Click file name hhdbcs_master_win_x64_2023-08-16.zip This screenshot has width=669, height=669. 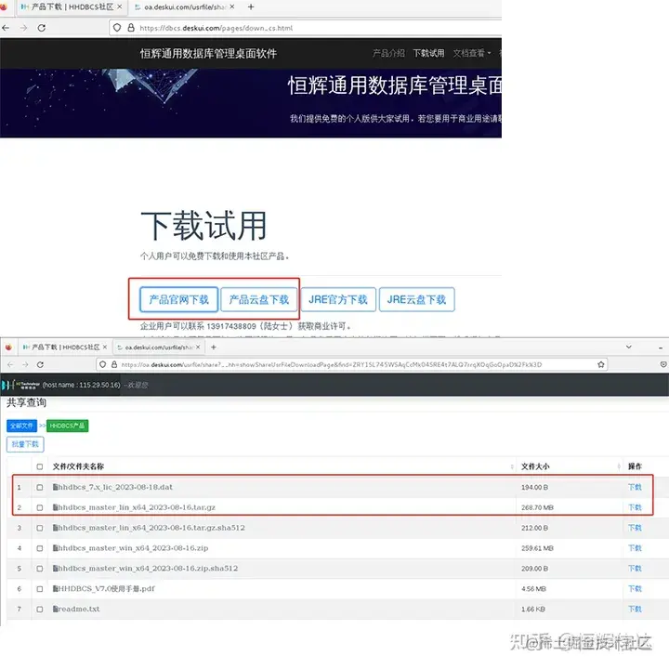133,548
